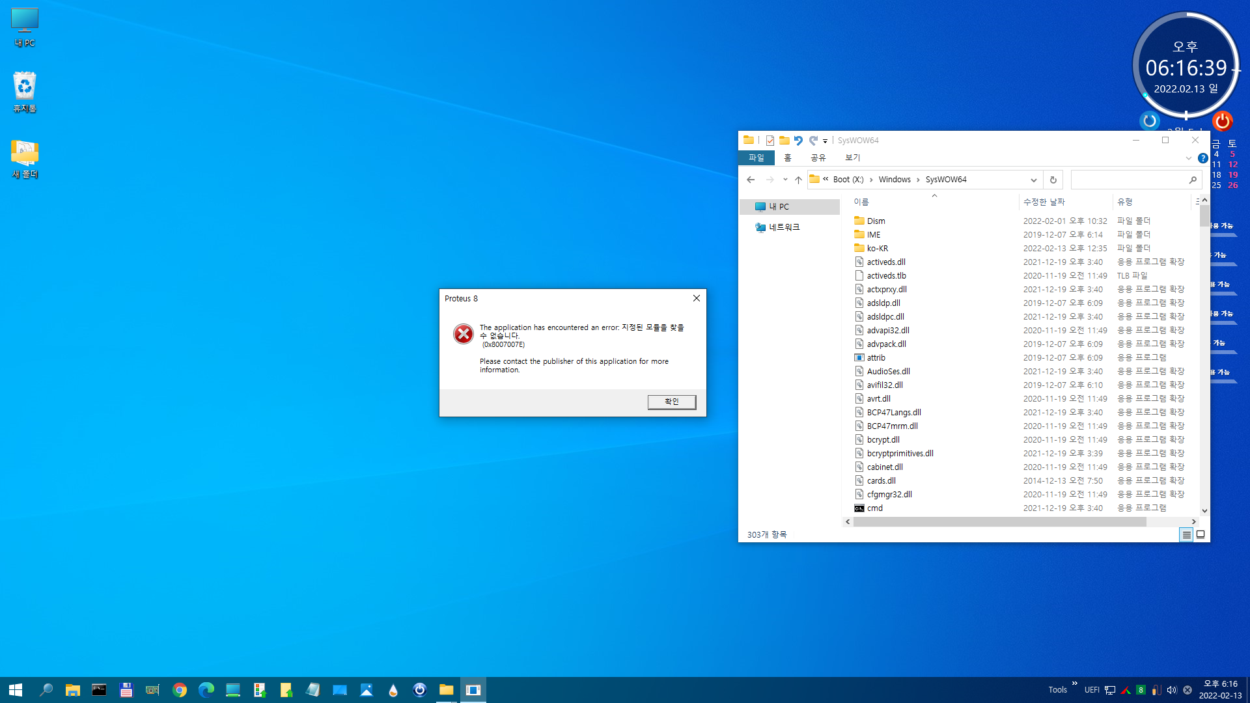Select the activeds.tlb file

886,275
